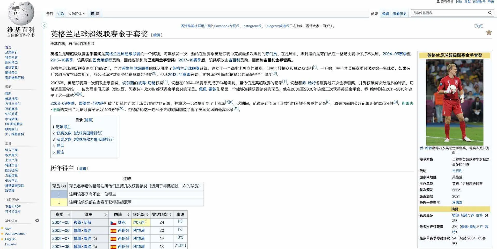Open 分类索引 in the sidebar
Screen dimensions: 497x249
(11, 52)
